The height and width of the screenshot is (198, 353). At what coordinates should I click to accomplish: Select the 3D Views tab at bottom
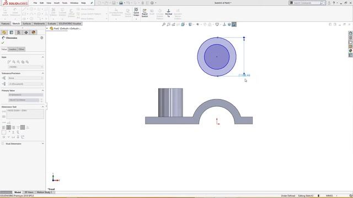tap(29, 192)
